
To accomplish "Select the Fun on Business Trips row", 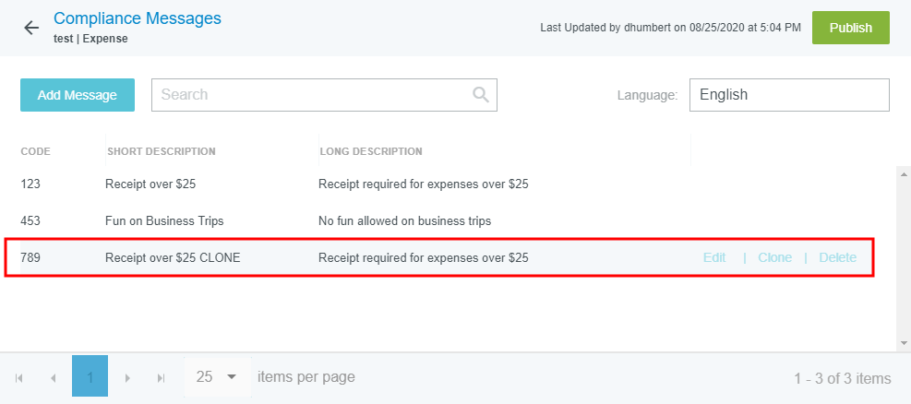I will point(164,220).
